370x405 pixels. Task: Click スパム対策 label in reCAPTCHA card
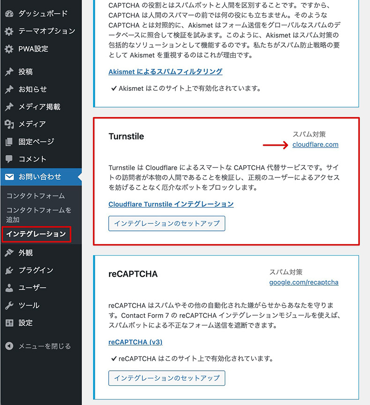coord(286,272)
